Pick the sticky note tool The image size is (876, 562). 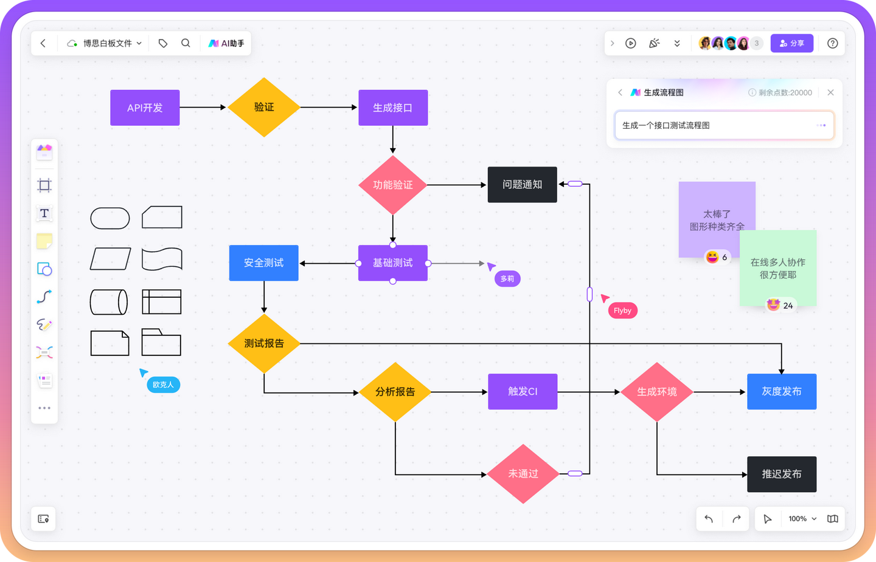pos(44,241)
